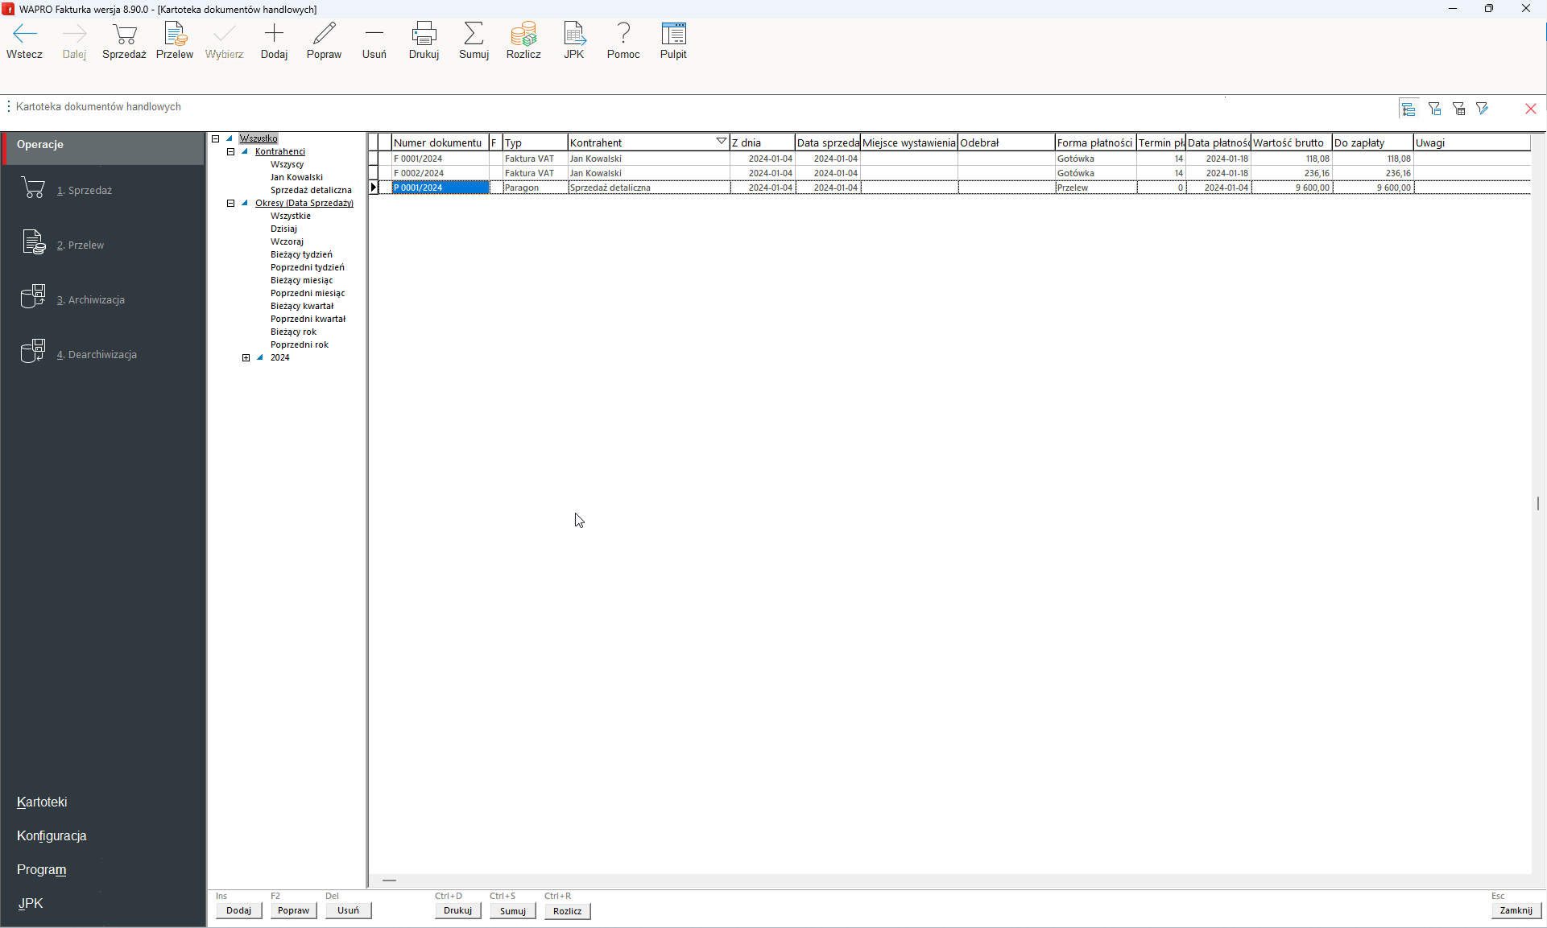Click Dodaj button at bottom bar
1547x928 pixels.
point(237,910)
